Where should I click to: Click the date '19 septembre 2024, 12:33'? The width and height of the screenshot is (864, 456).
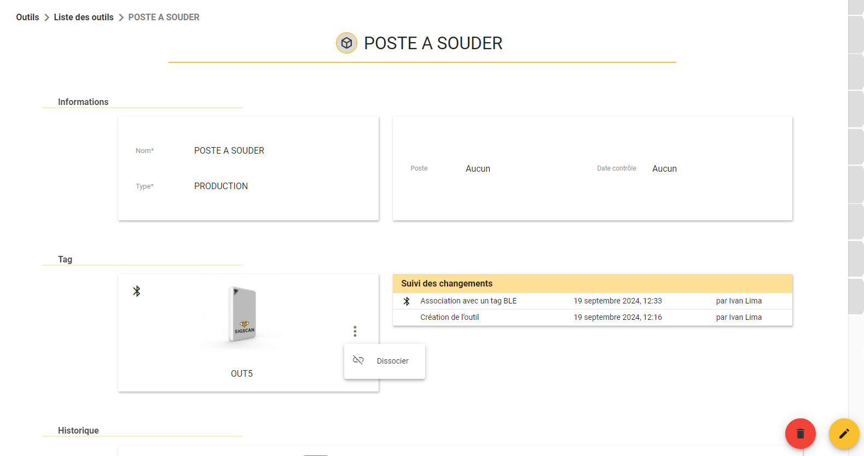618,301
